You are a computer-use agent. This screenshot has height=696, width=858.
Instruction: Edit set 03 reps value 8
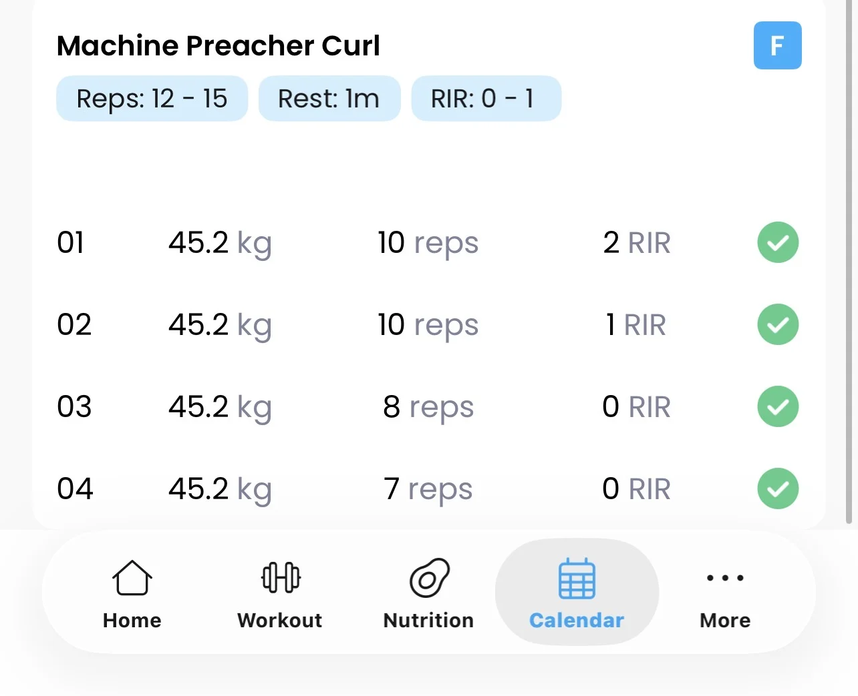coord(392,406)
